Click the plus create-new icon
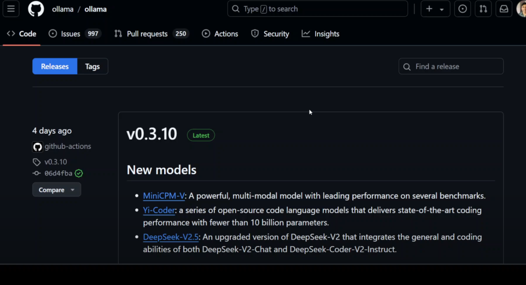 tap(429, 9)
